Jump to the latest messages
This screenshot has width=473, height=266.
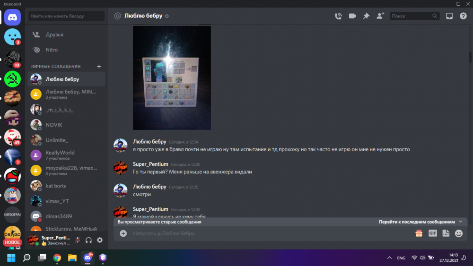click(x=417, y=222)
